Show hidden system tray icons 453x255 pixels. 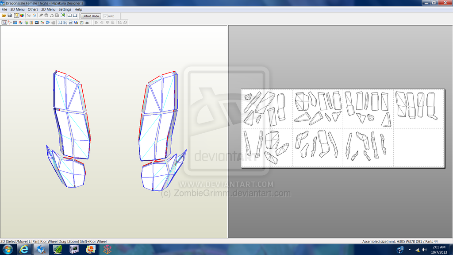[x=409, y=250]
